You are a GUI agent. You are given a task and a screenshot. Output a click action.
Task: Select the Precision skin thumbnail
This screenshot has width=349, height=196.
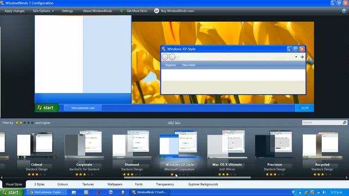pyautogui.click(x=275, y=145)
